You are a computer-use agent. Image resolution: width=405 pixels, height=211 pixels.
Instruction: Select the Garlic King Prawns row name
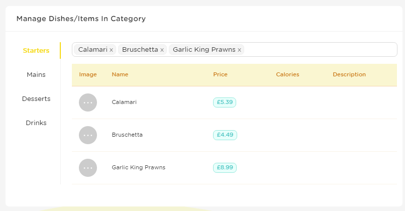(x=139, y=167)
